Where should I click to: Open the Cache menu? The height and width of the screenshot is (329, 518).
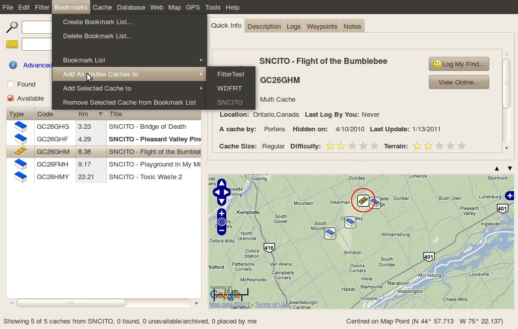[102, 7]
